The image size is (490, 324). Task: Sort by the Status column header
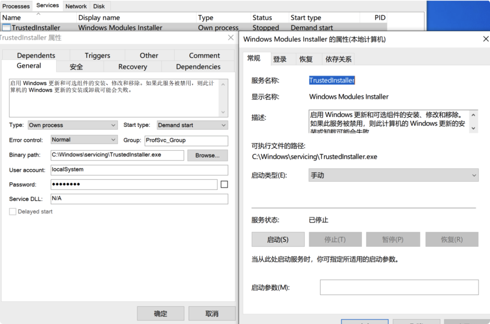[x=270, y=18]
